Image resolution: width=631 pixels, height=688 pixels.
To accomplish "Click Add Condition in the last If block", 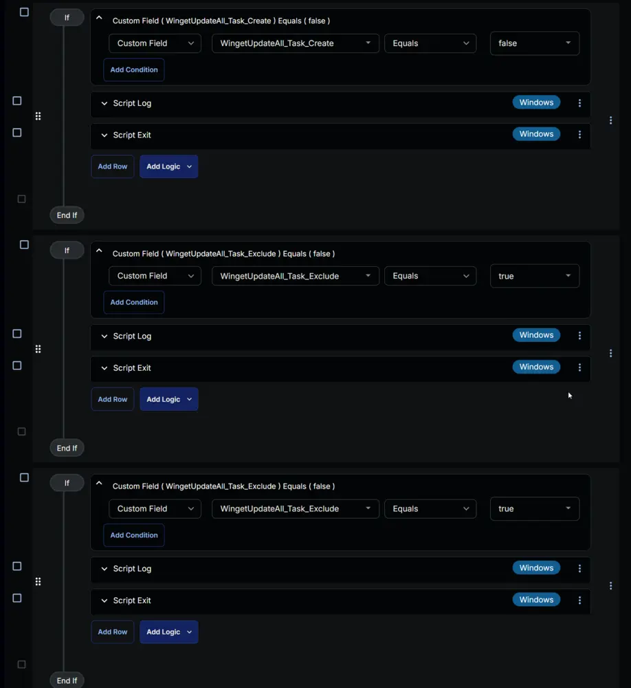I will pos(134,535).
